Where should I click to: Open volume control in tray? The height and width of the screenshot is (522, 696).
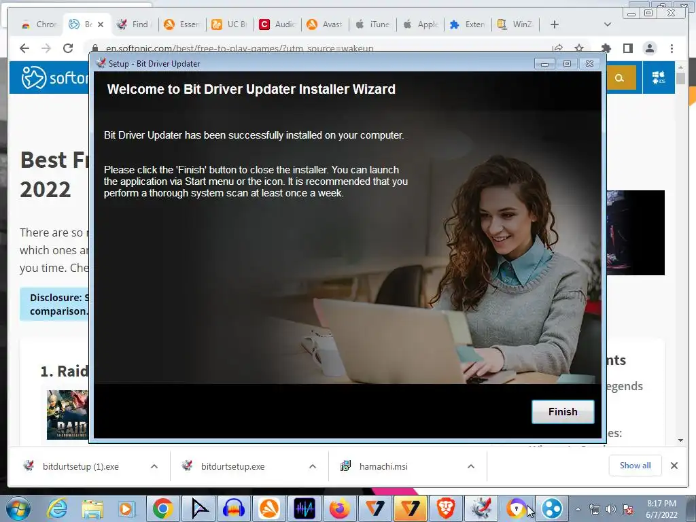(611, 509)
